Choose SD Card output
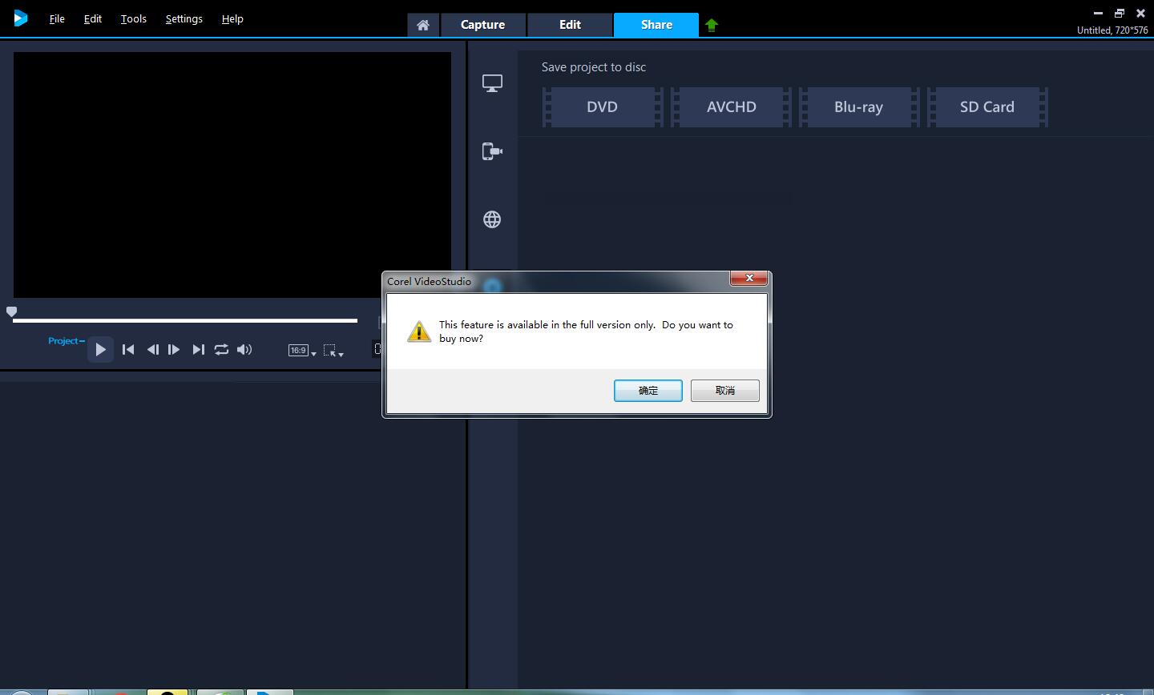 (987, 107)
